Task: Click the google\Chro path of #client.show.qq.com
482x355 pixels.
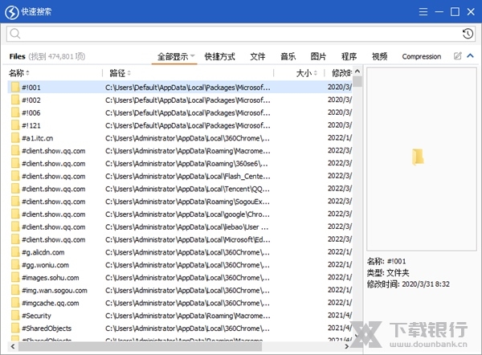Action: [187, 214]
